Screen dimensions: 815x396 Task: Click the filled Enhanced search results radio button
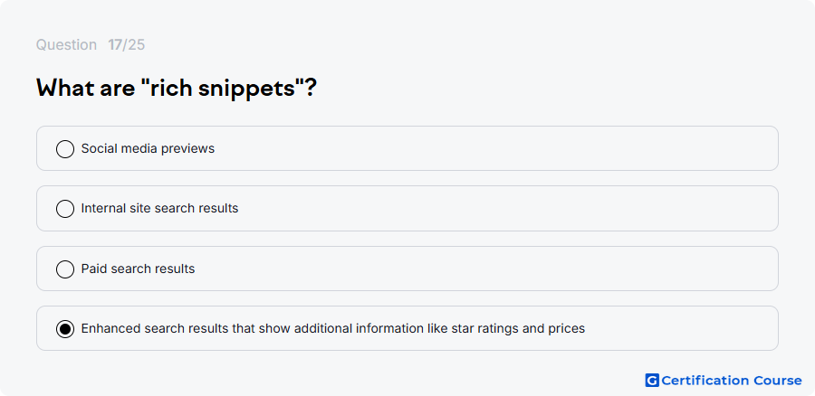pos(65,329)
